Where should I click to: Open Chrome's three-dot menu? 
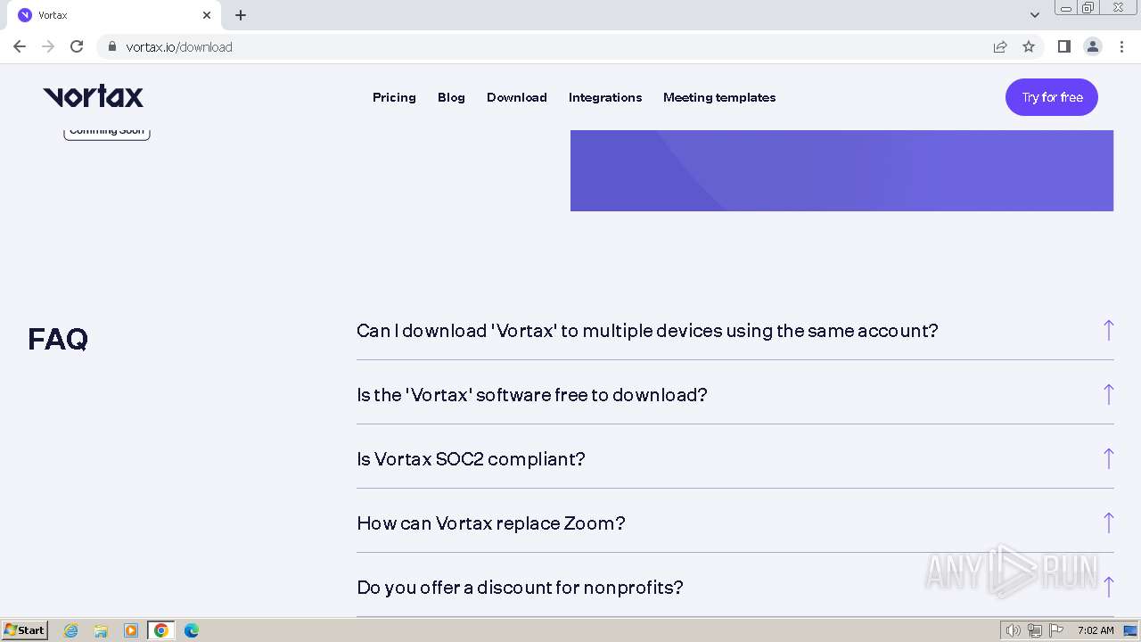click(1121, 46)
